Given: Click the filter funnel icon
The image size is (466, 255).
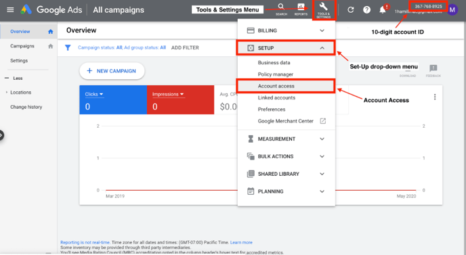Looking at the screenshot, I should [x=68, y=47].
